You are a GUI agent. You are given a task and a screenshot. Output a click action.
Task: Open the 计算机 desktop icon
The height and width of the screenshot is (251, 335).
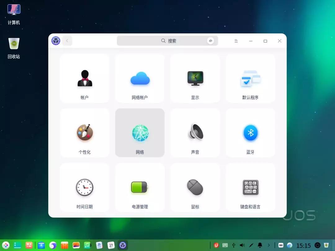pyautogui.click(x=14, y=15)
